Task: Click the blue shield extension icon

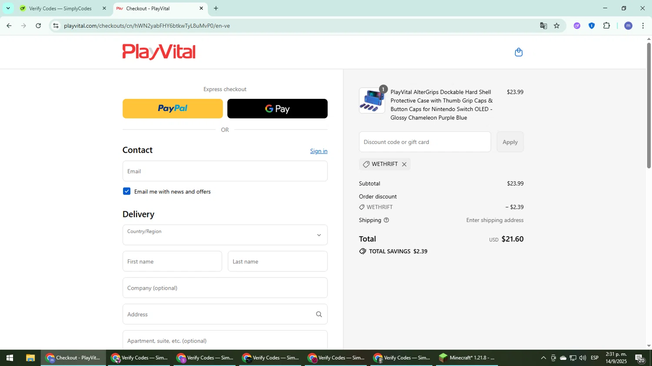Action: [x=592, y=26]
